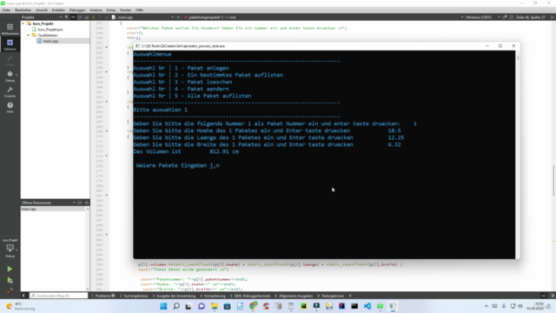Open the Hilfe mode in the sidebar

click(x=10, y=107)
